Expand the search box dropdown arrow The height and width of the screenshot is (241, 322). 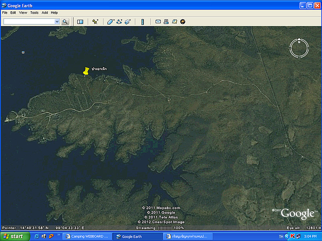[57, 22]
